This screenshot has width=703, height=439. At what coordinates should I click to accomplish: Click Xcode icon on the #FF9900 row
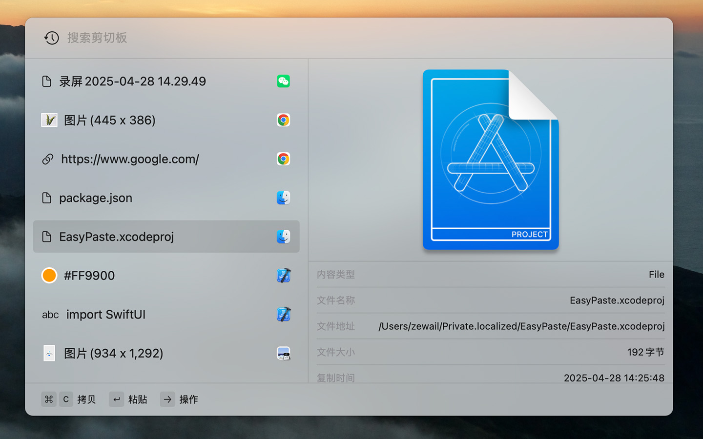point(283,276)
